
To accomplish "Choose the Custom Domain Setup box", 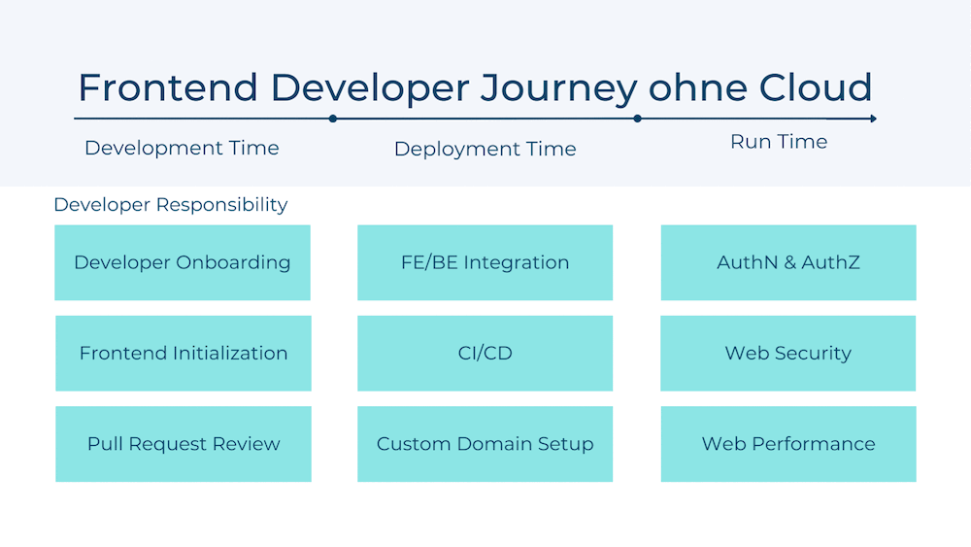I will pos(485,444).
